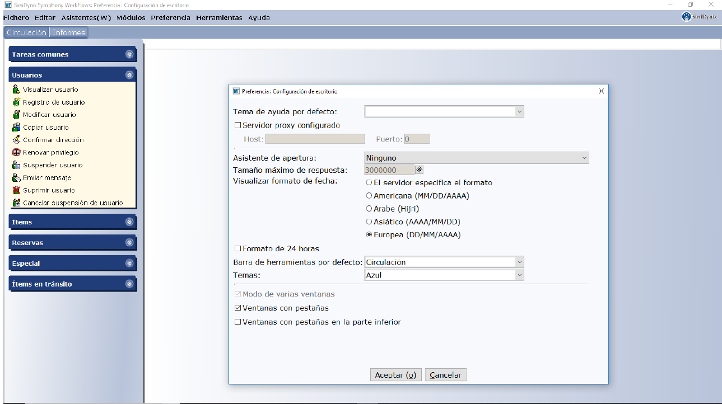Enable Servidor proxy configurado checkbox
This screenshot has width=722, height=404.
click(238, 125)
